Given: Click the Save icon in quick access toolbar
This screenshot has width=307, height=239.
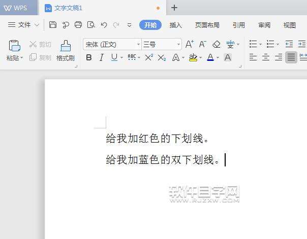Looking at the screenshot, I should click(53, 25).
